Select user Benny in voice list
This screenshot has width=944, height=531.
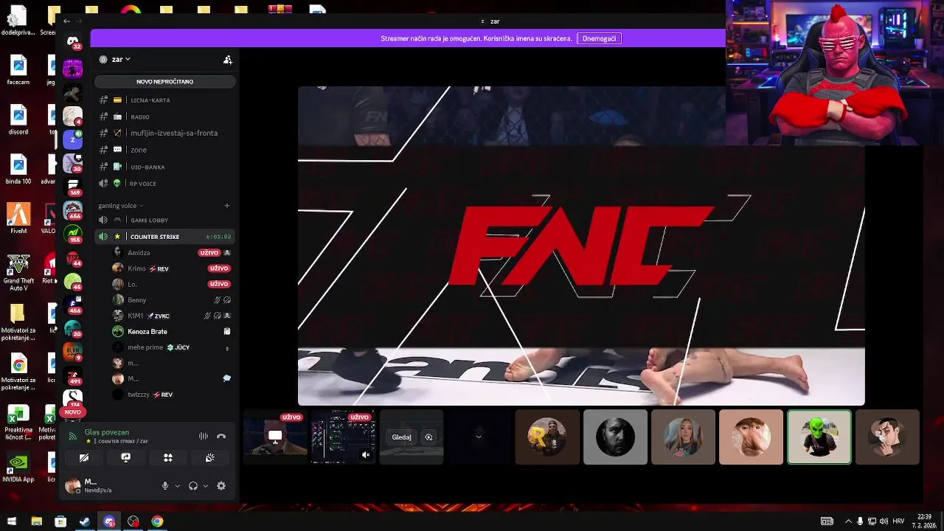(173, 300)
